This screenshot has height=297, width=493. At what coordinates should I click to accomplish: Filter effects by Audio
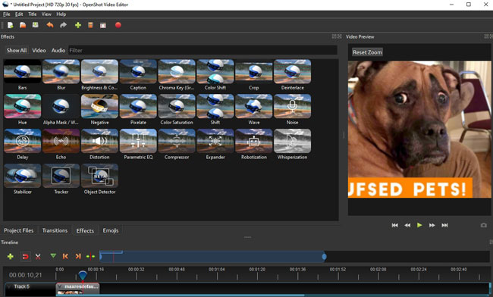point(58,50)
